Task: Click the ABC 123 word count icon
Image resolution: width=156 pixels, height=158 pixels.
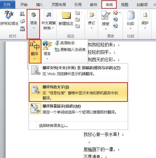Action: (x=22, y=29)
